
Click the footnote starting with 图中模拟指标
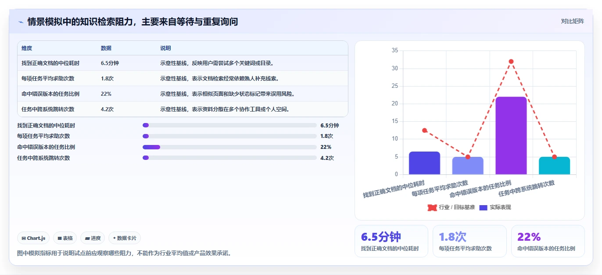(124, 253)
